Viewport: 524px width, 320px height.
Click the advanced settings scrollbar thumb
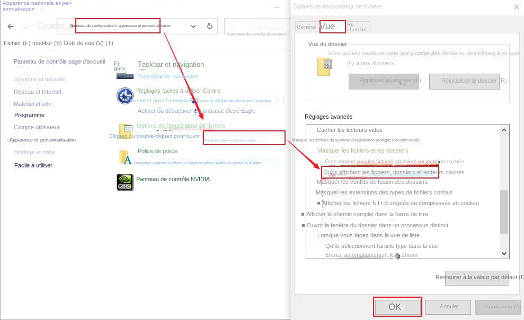coord(504,210)
